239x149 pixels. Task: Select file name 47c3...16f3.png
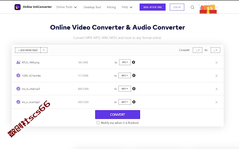[31, 62]
